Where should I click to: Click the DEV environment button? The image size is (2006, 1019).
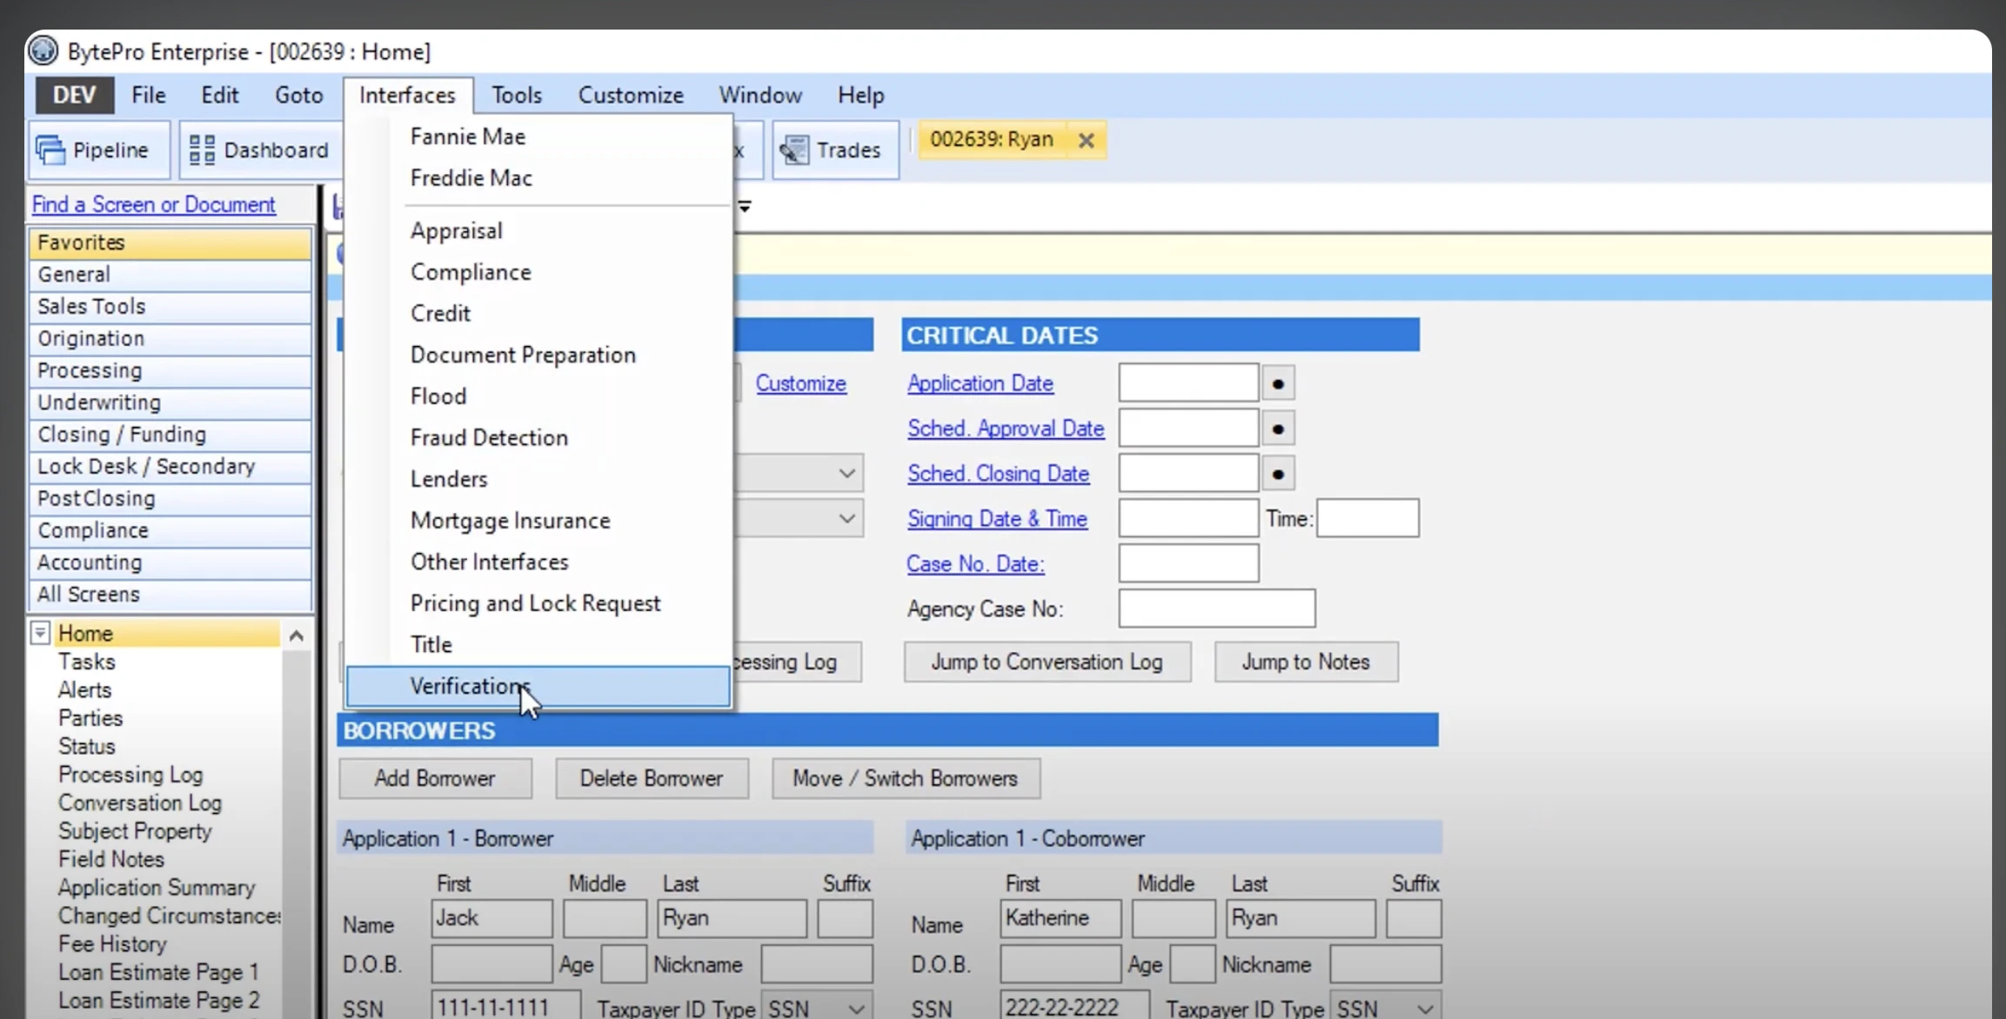tap(73, 95)
